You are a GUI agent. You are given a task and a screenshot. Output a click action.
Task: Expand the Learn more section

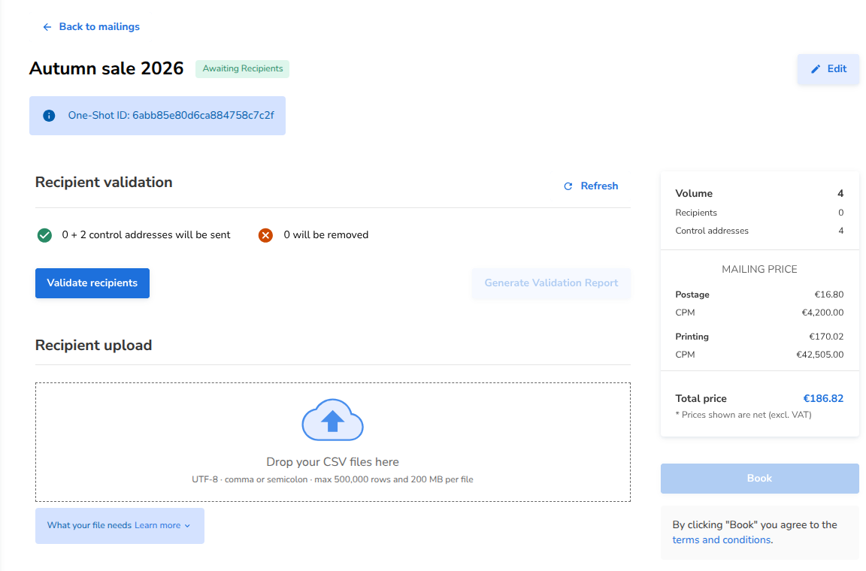tap(120, 526)
